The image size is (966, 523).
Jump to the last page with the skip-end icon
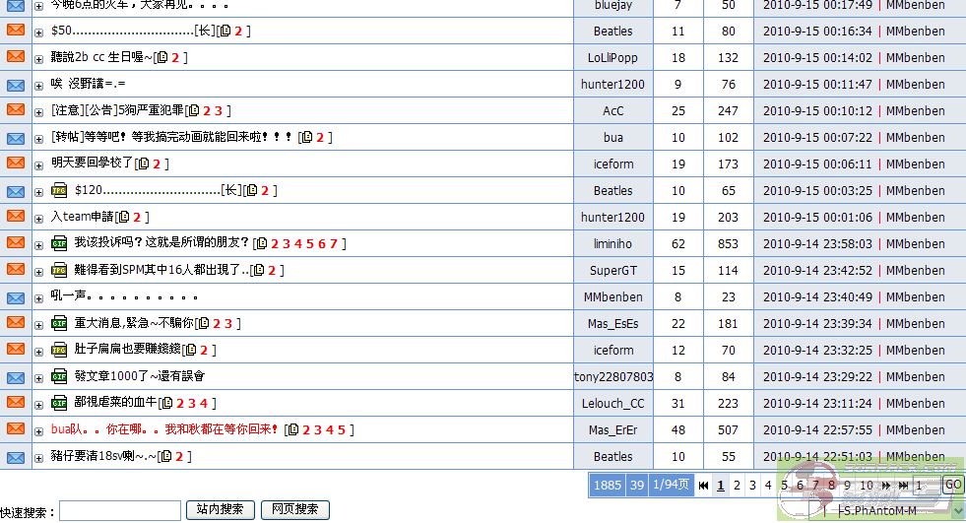tap(902, 486)
